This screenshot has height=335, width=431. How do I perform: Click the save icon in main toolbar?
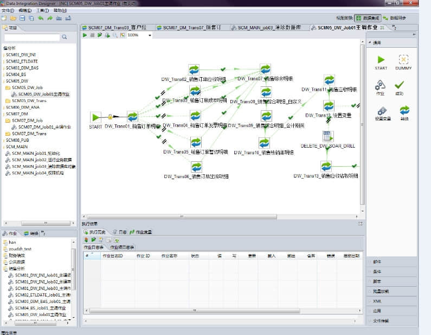point(22,18)
